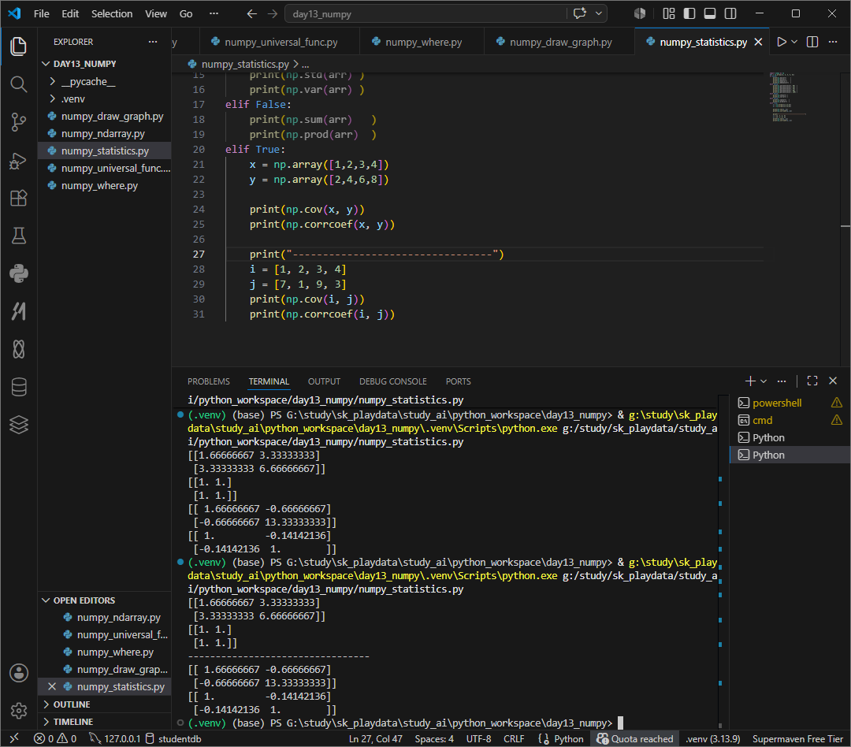851x747 pixels.
Task: Open numpy_where.py in explorer tree
Action: coord(105,186)
